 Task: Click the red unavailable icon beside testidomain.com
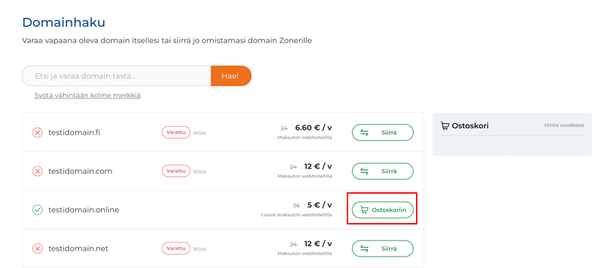tap(38, 172)
